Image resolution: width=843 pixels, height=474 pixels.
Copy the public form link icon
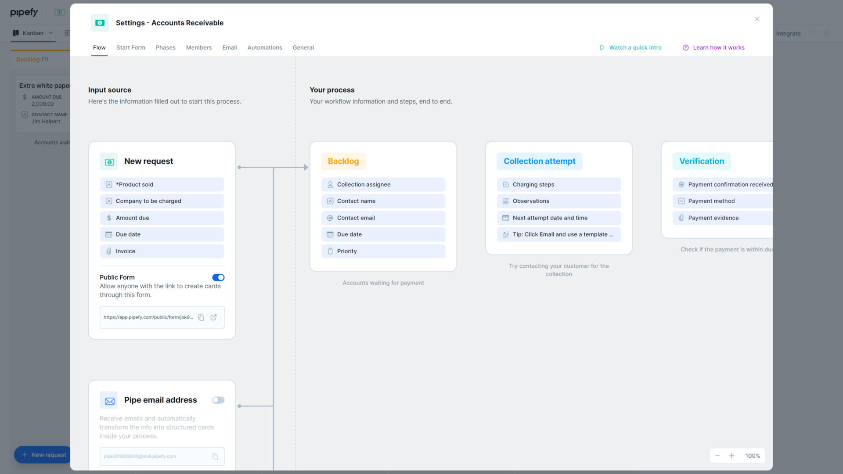[x=201, y=317]
